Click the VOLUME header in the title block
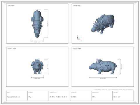The image size is (140, 105). tap(116, 93)
